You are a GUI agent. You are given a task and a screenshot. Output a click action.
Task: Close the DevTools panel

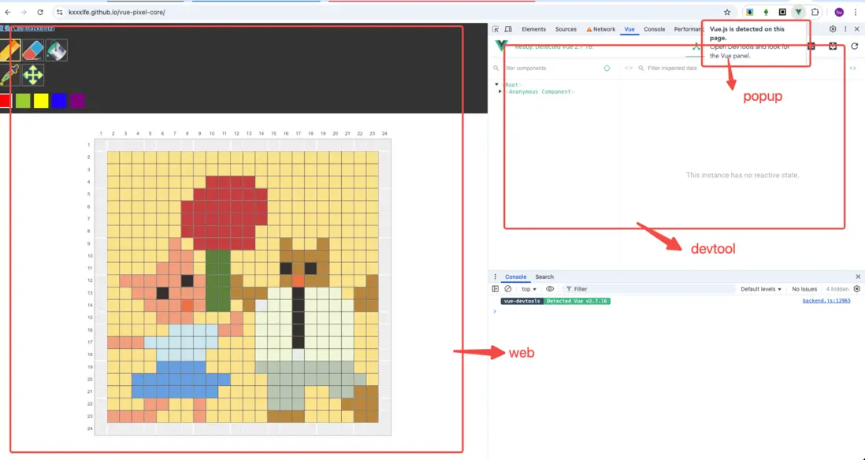click(856, 29)
